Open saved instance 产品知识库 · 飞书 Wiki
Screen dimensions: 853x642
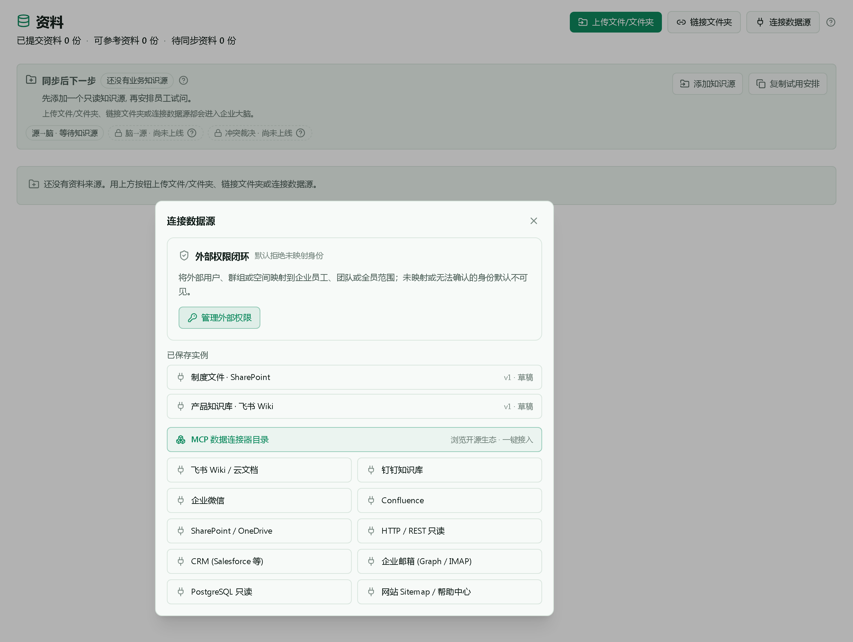354,406
